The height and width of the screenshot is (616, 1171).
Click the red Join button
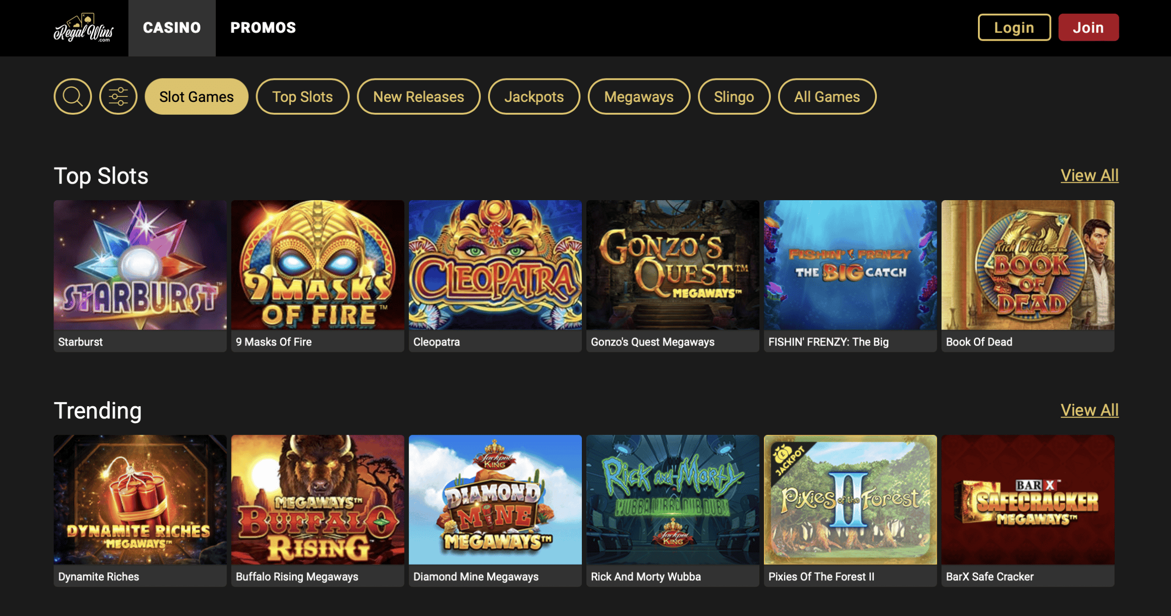[1088, 27]
